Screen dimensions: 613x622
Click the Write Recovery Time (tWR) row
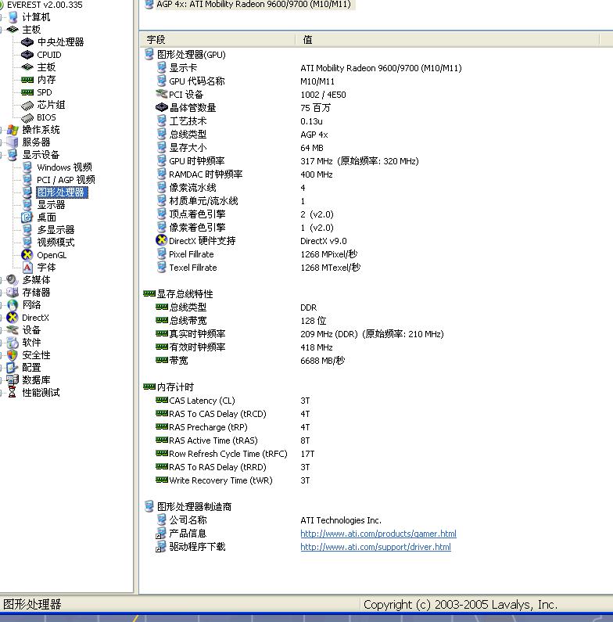coord(233,480)
